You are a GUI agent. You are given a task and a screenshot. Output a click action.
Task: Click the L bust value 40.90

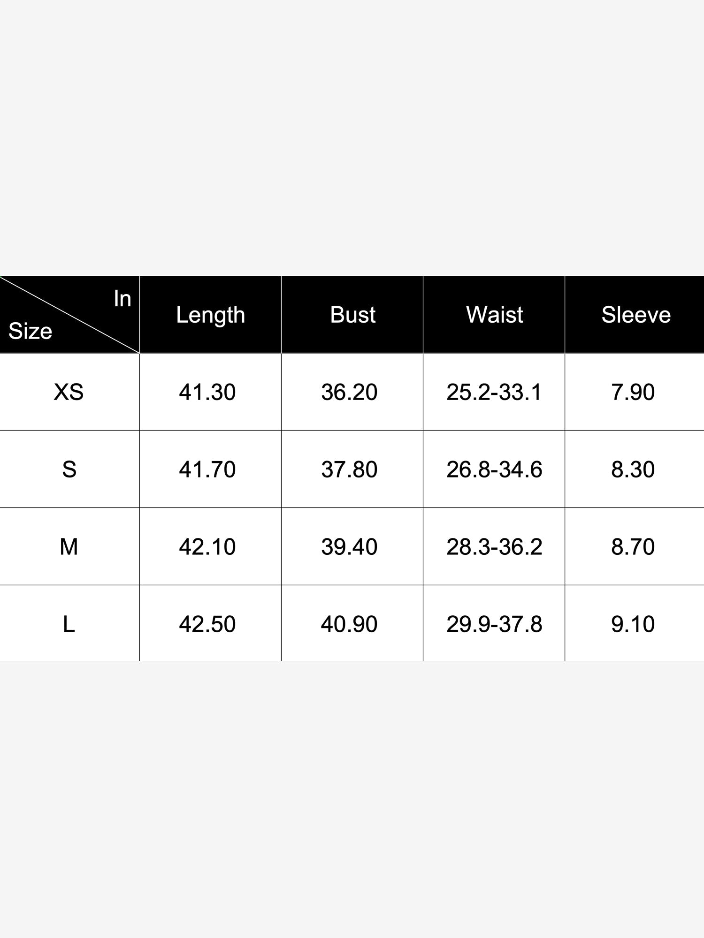click(349, 624)
